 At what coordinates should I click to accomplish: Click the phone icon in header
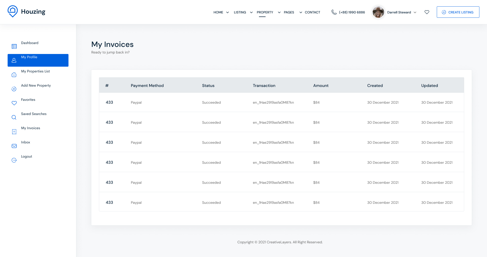tap(334, 12)
